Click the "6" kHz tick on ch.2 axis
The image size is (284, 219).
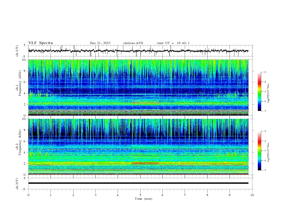pos(25,141)
